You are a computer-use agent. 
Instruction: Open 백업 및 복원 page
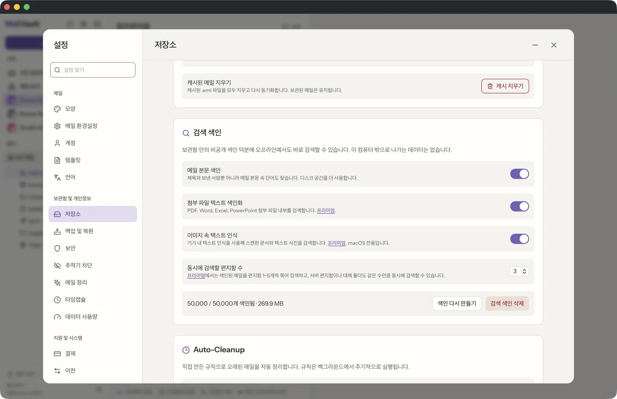[x=93, y=231]
